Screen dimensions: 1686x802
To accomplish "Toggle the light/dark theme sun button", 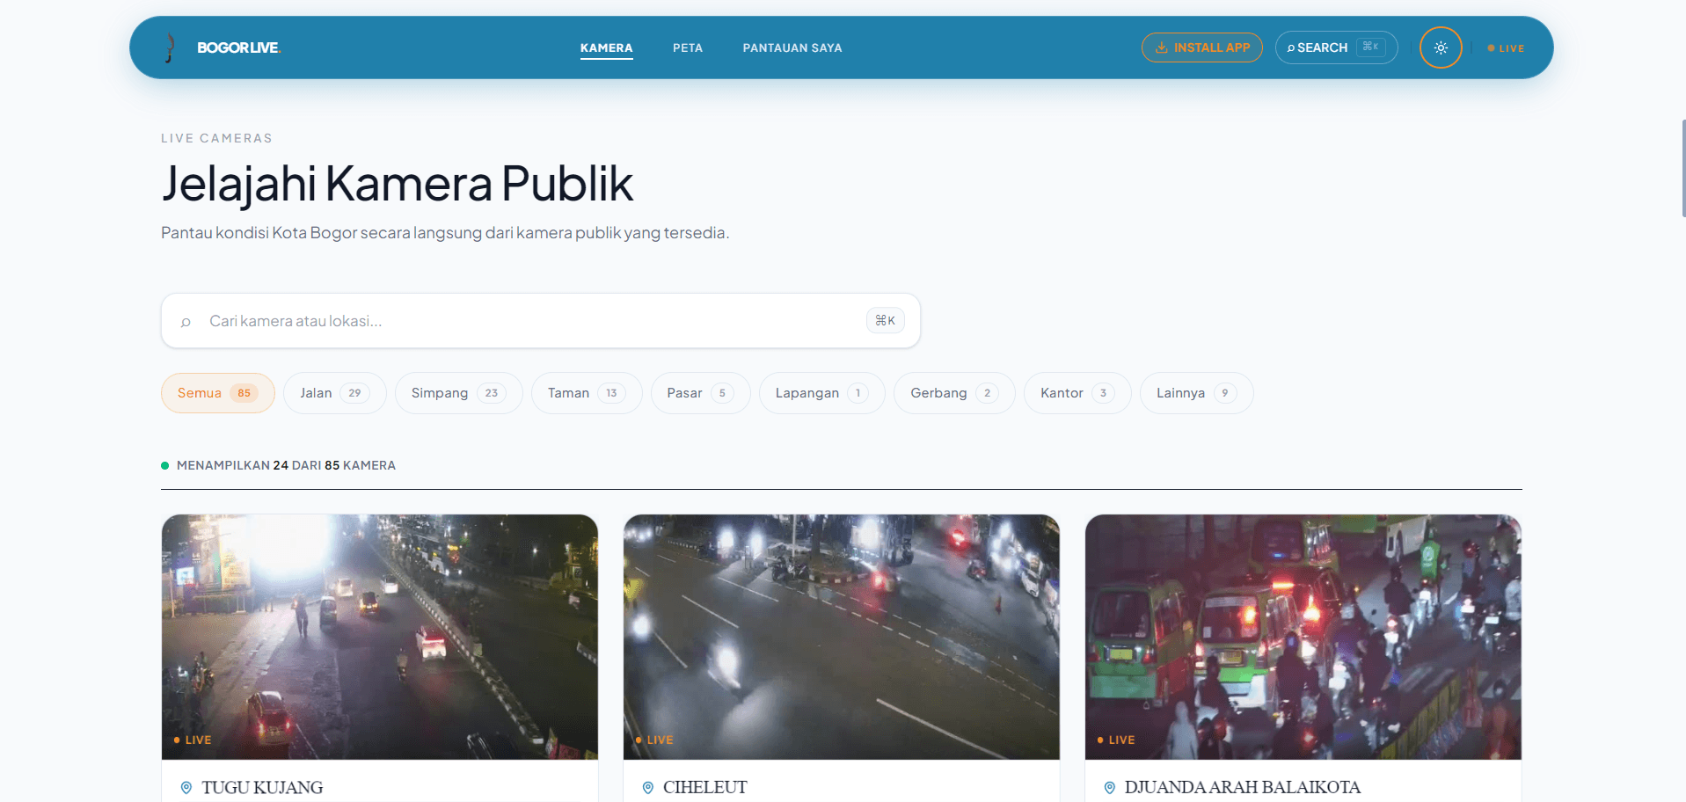I will 1441,47.
